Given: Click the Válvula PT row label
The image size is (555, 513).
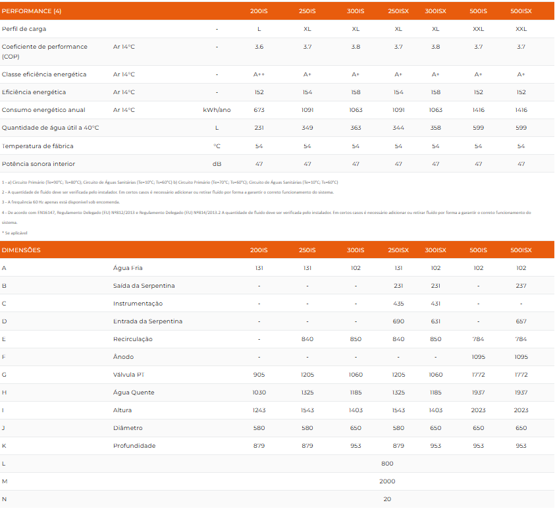Looking at the screenshot, I should (x=129, y=375).
